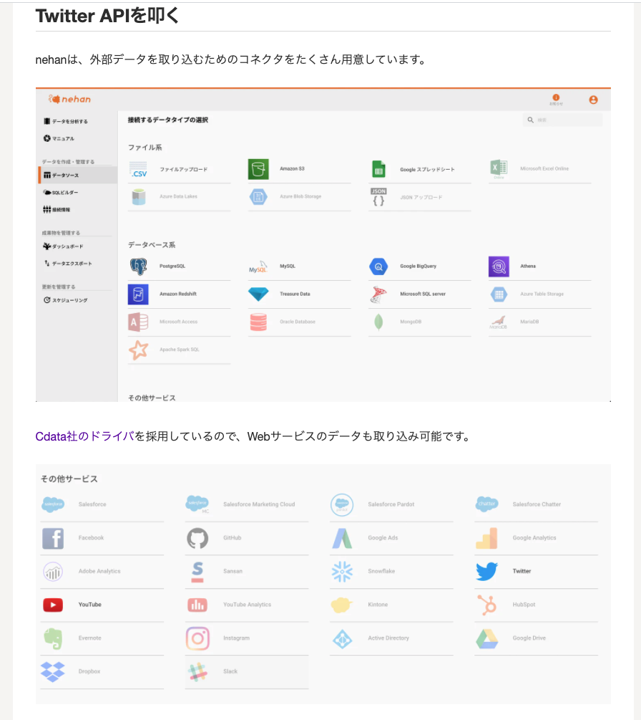Screen dimensions: 641x720
Task: Click the Azure Data Lakes icon
Action: click(x=139, y=196)
